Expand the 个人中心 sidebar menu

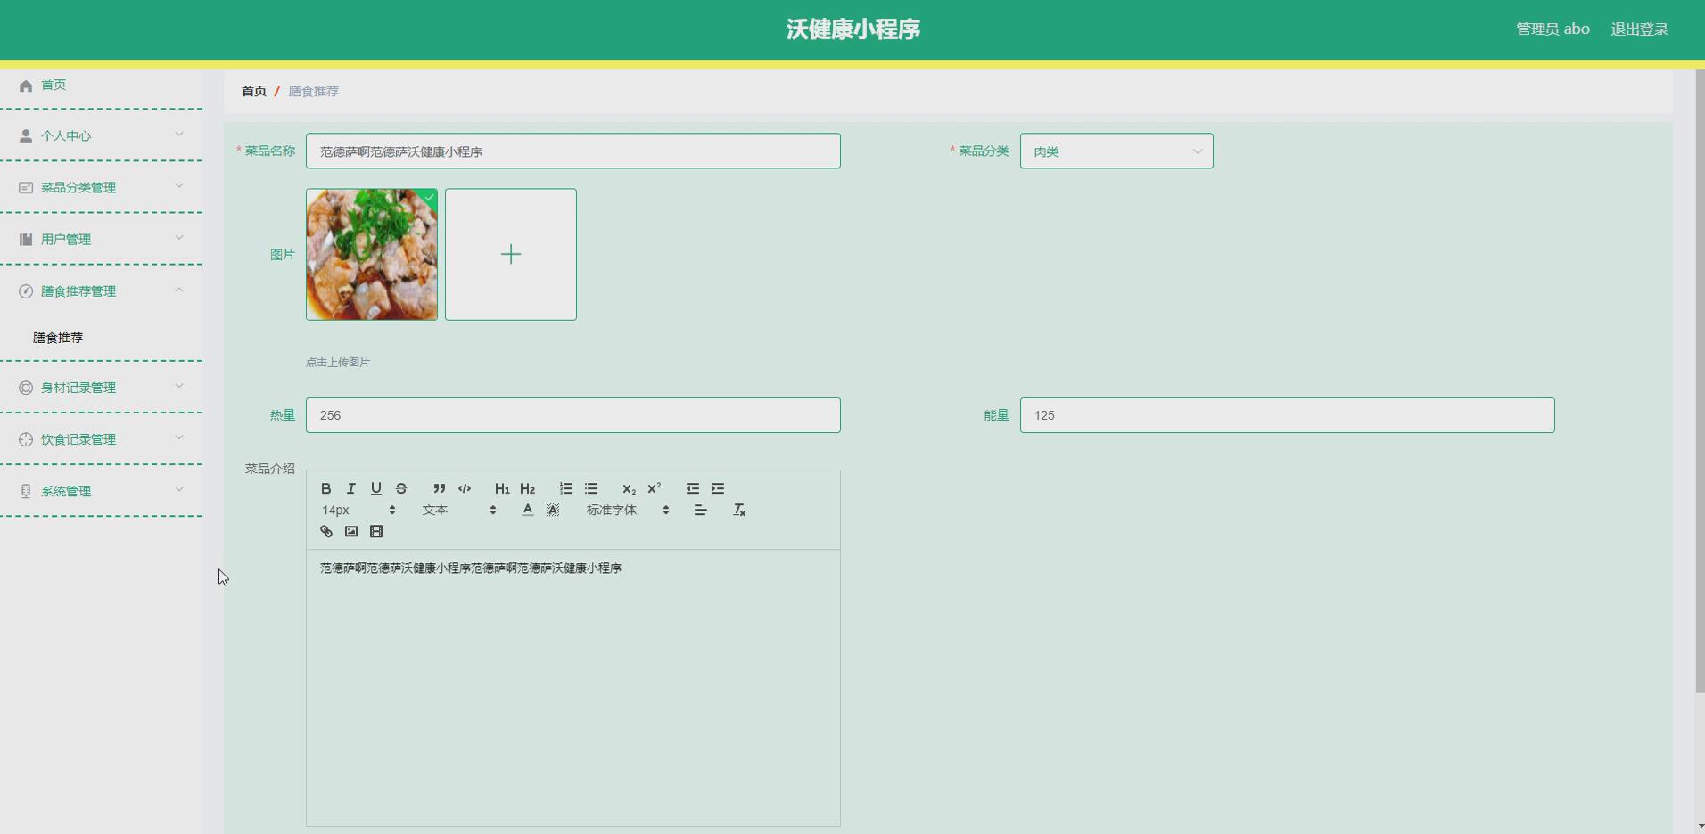101,135
